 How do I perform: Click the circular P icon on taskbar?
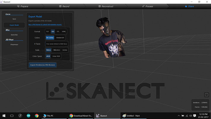point(20,116)
